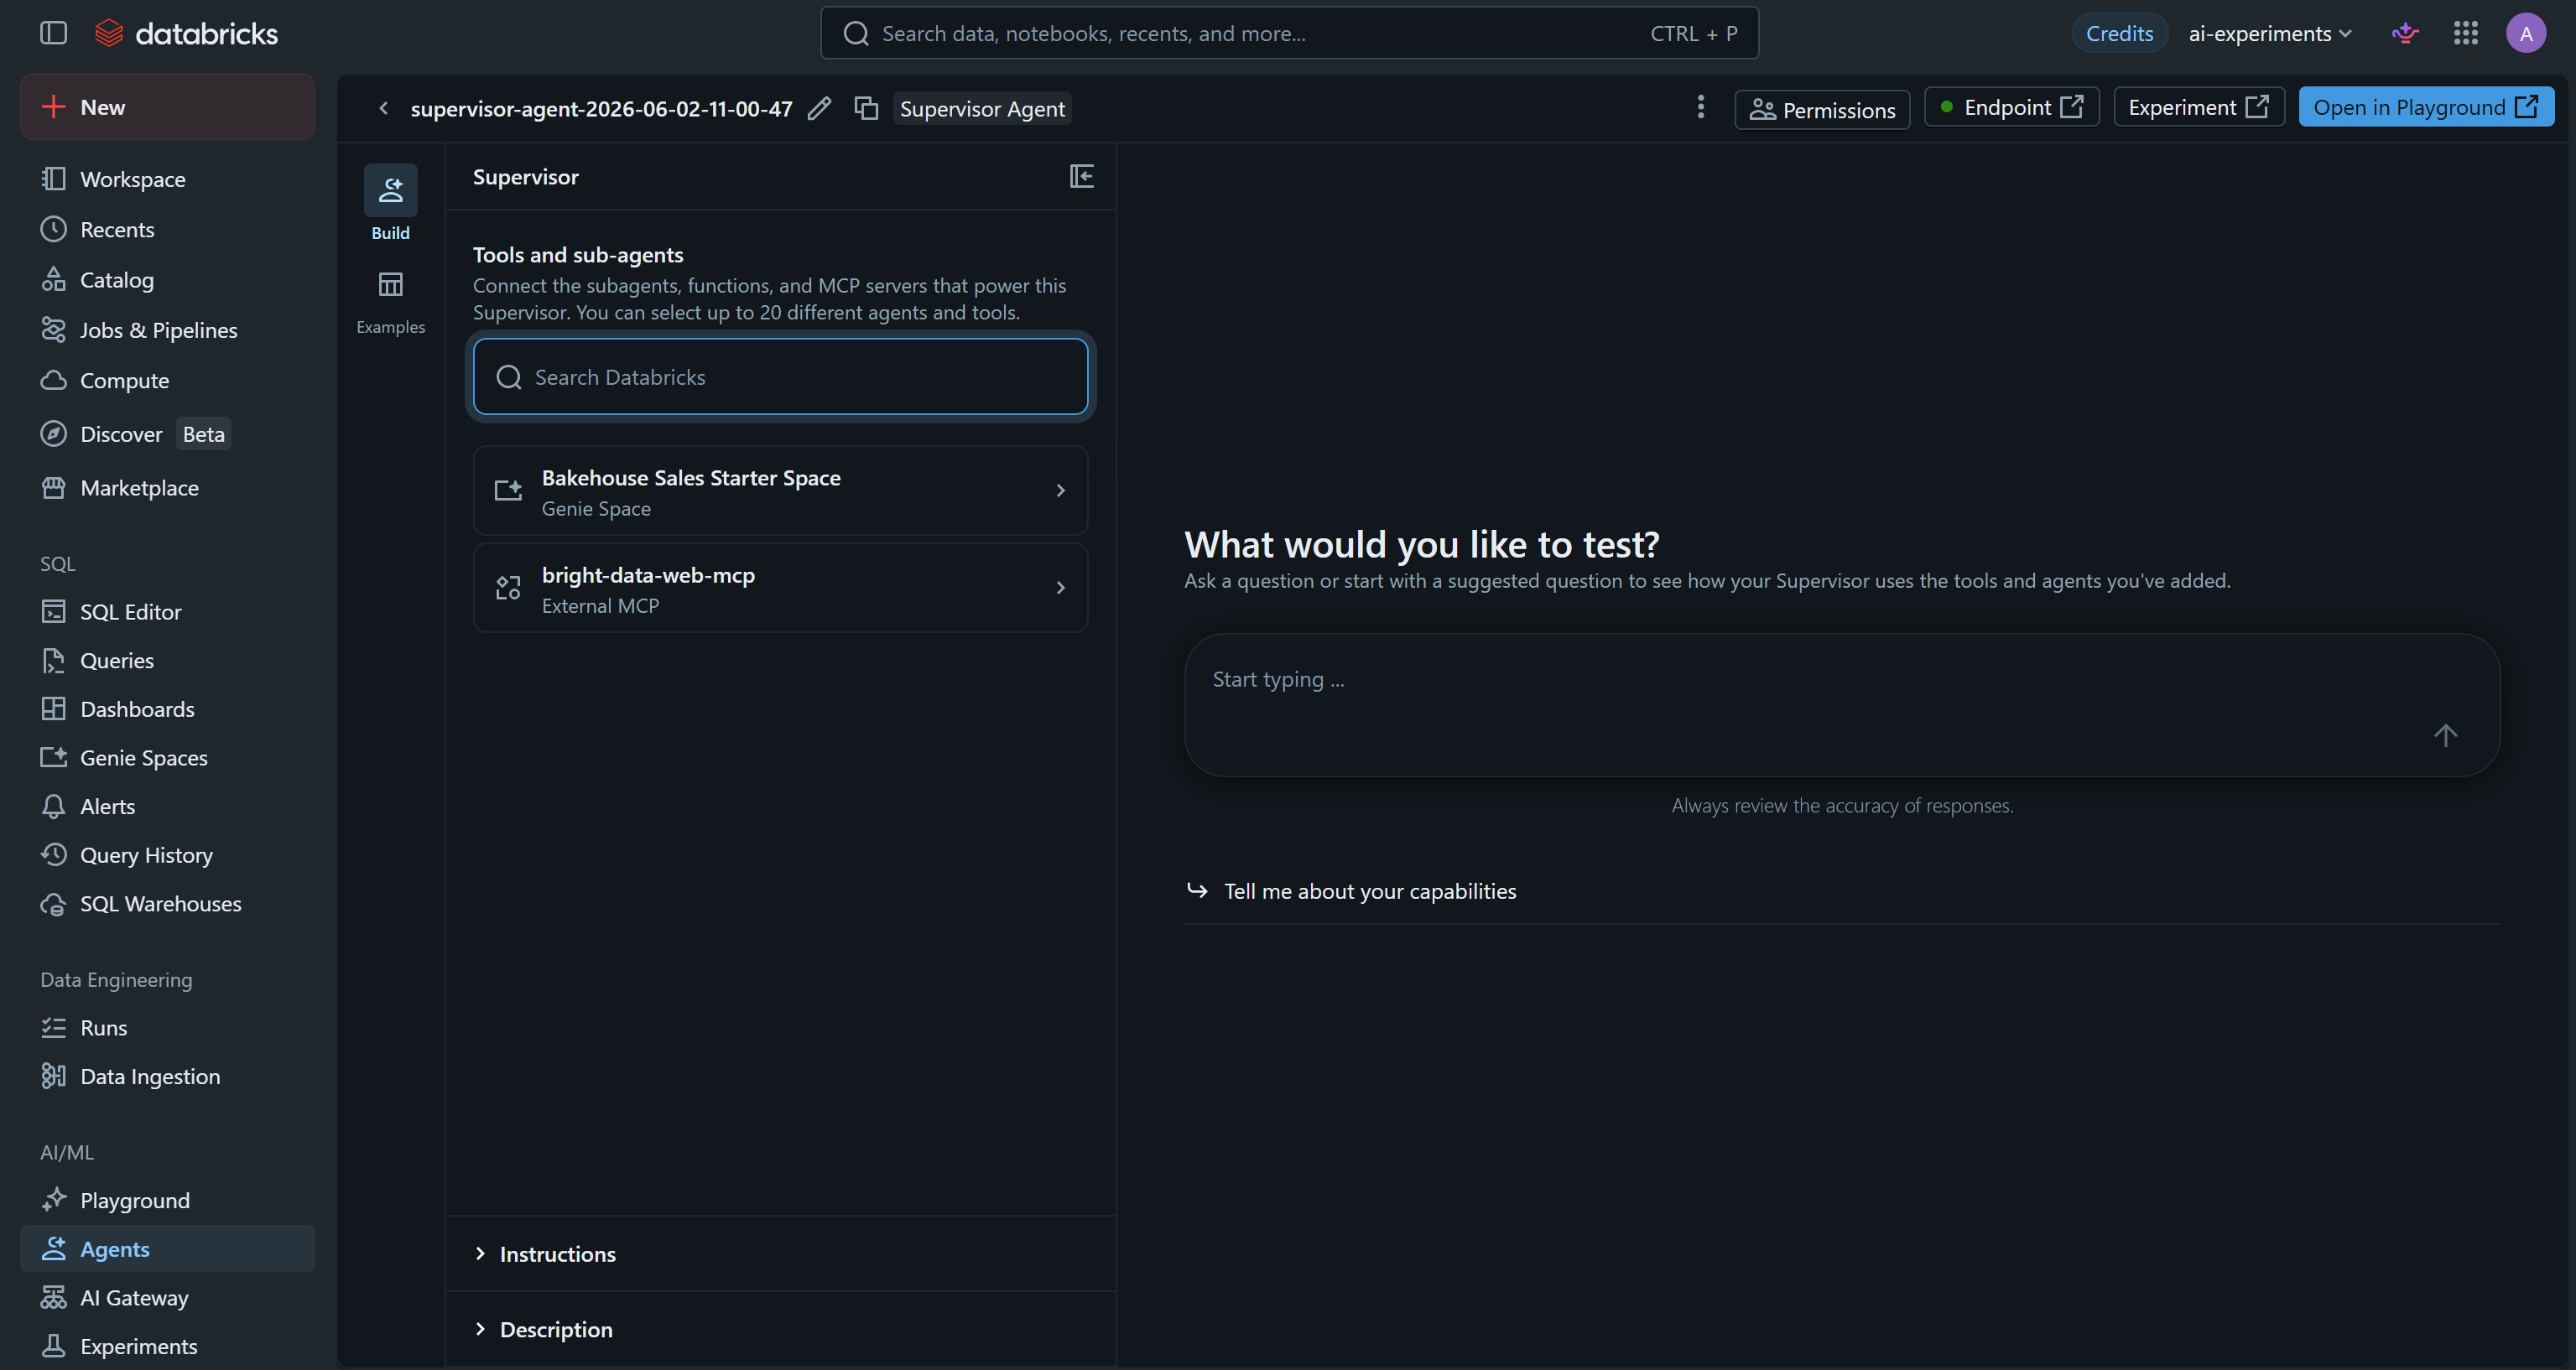Click Open in Playground
Screen dimensions: 2576x1370
point(2425,107)
